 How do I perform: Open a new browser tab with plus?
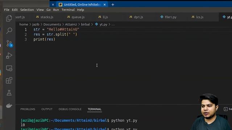pyautogui.click(x=113, y=5)
